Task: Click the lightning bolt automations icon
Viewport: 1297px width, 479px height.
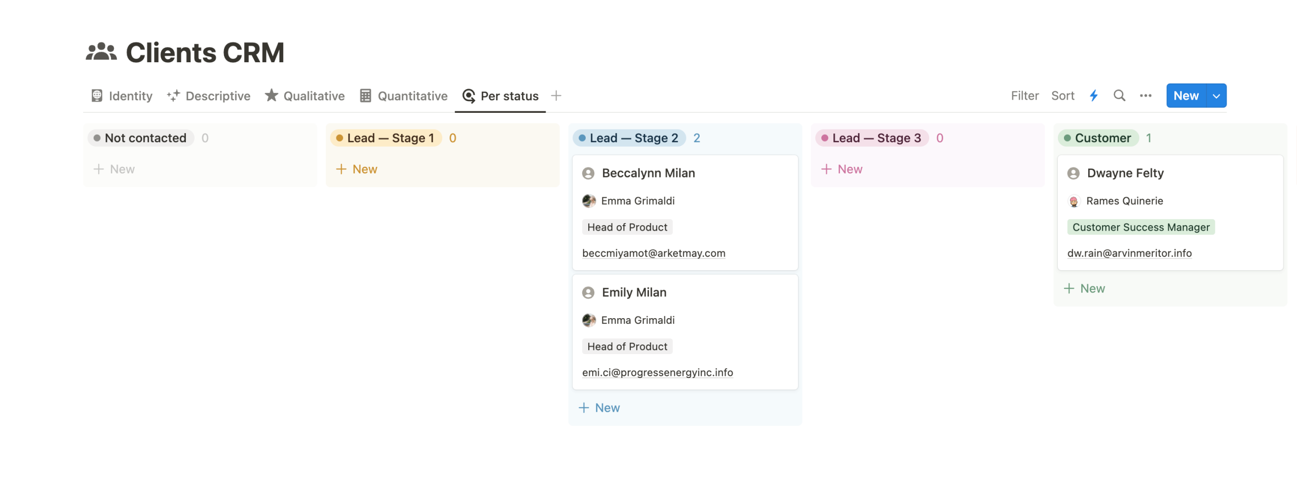Action: [x=1093, y=96]
